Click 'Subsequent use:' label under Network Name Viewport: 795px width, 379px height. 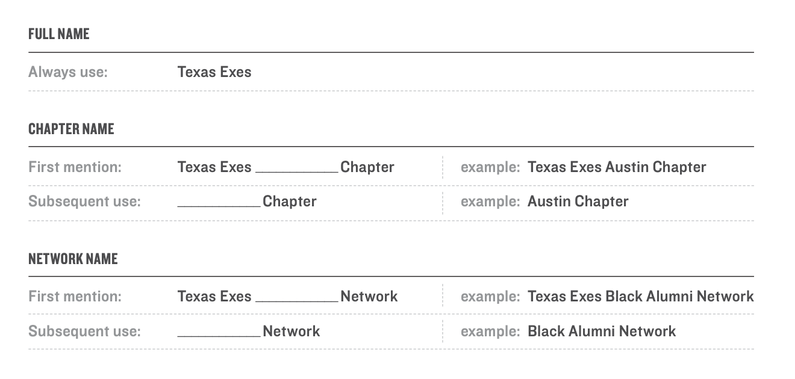click(84, 331)
